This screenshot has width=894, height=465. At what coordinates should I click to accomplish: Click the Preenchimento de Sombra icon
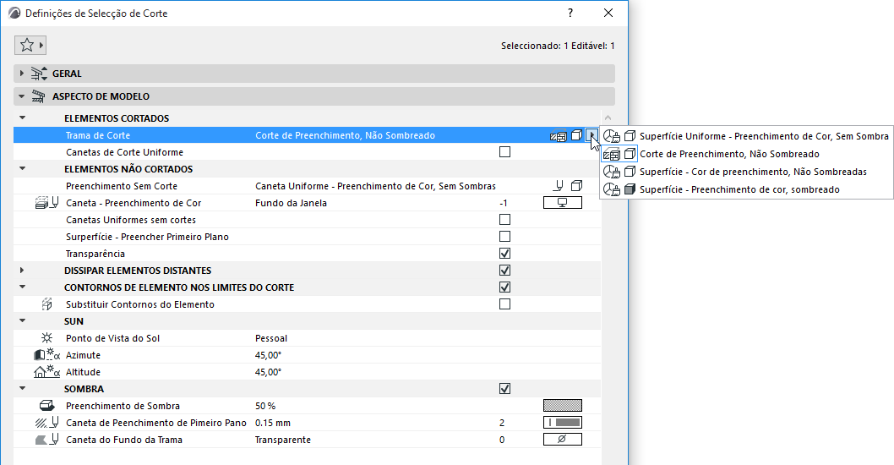[x=46, y=406]
